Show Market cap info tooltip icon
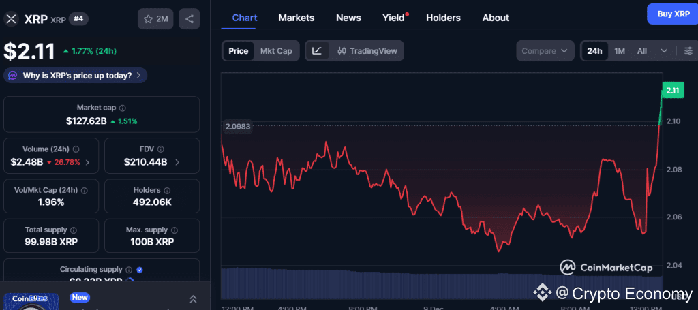Screen dimensions: 698x310 [x=123, y=108]
